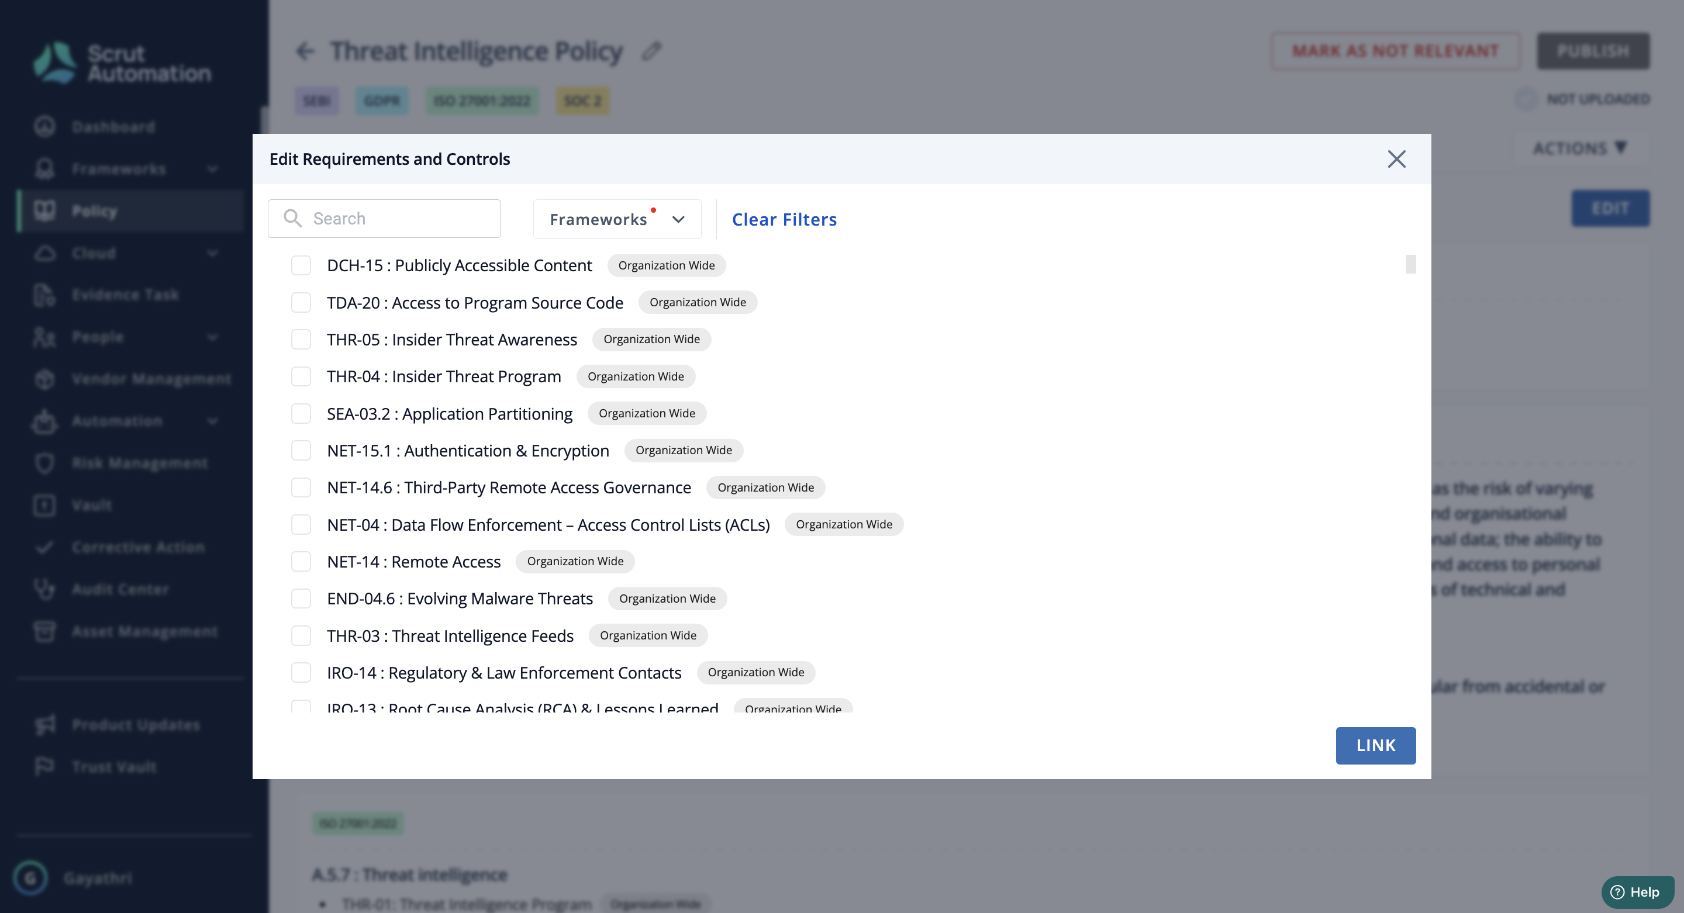Check IRO-14 Regulatory & Law Enforcement Contacts
This screenshot has height=913, width=1684.
tap(301, 673)
